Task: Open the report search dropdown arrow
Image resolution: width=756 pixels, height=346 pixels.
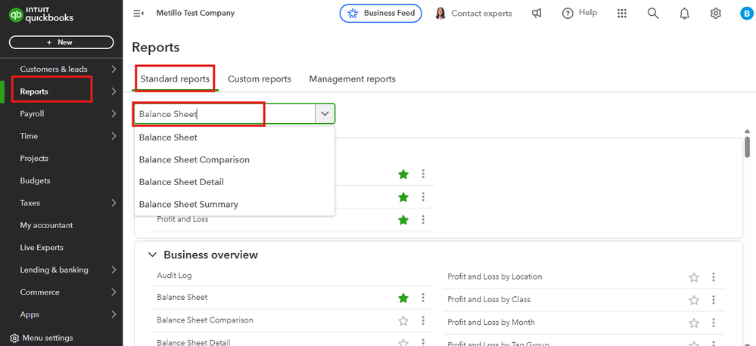Action: (325, 113)
